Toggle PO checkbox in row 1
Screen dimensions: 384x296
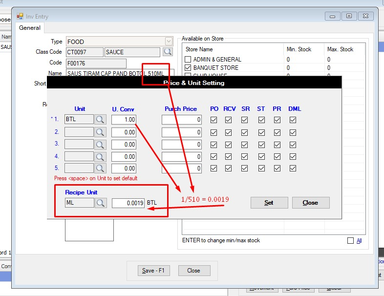(x=214, y=120)
